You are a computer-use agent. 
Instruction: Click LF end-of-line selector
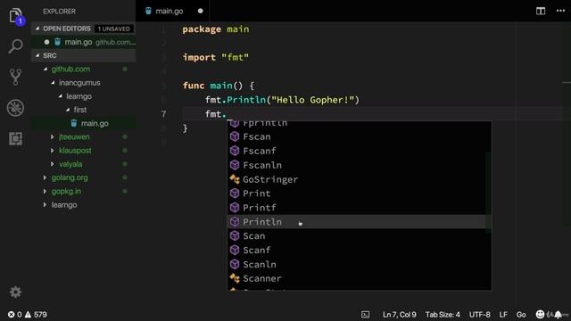pyautogui.click(x=503, y=315)
